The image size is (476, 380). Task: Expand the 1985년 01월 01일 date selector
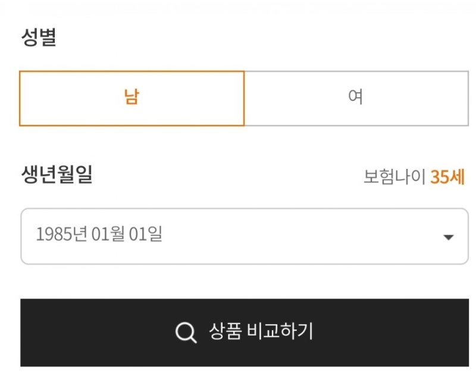click(x=244, y=236)
